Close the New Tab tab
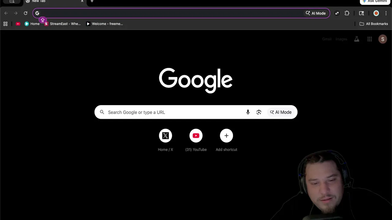This screenshot has width=392, height=220. 82,1
